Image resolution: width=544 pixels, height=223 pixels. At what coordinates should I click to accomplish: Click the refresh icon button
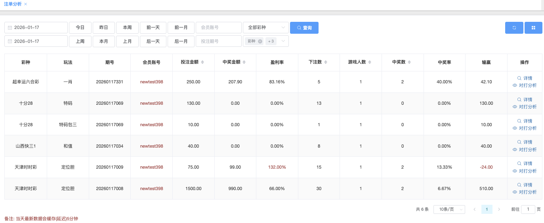[x=514, y=28]
